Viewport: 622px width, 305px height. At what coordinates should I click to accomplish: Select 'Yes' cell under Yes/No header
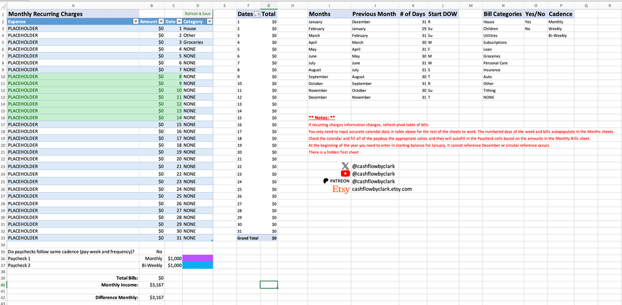[x=536, y=22]
